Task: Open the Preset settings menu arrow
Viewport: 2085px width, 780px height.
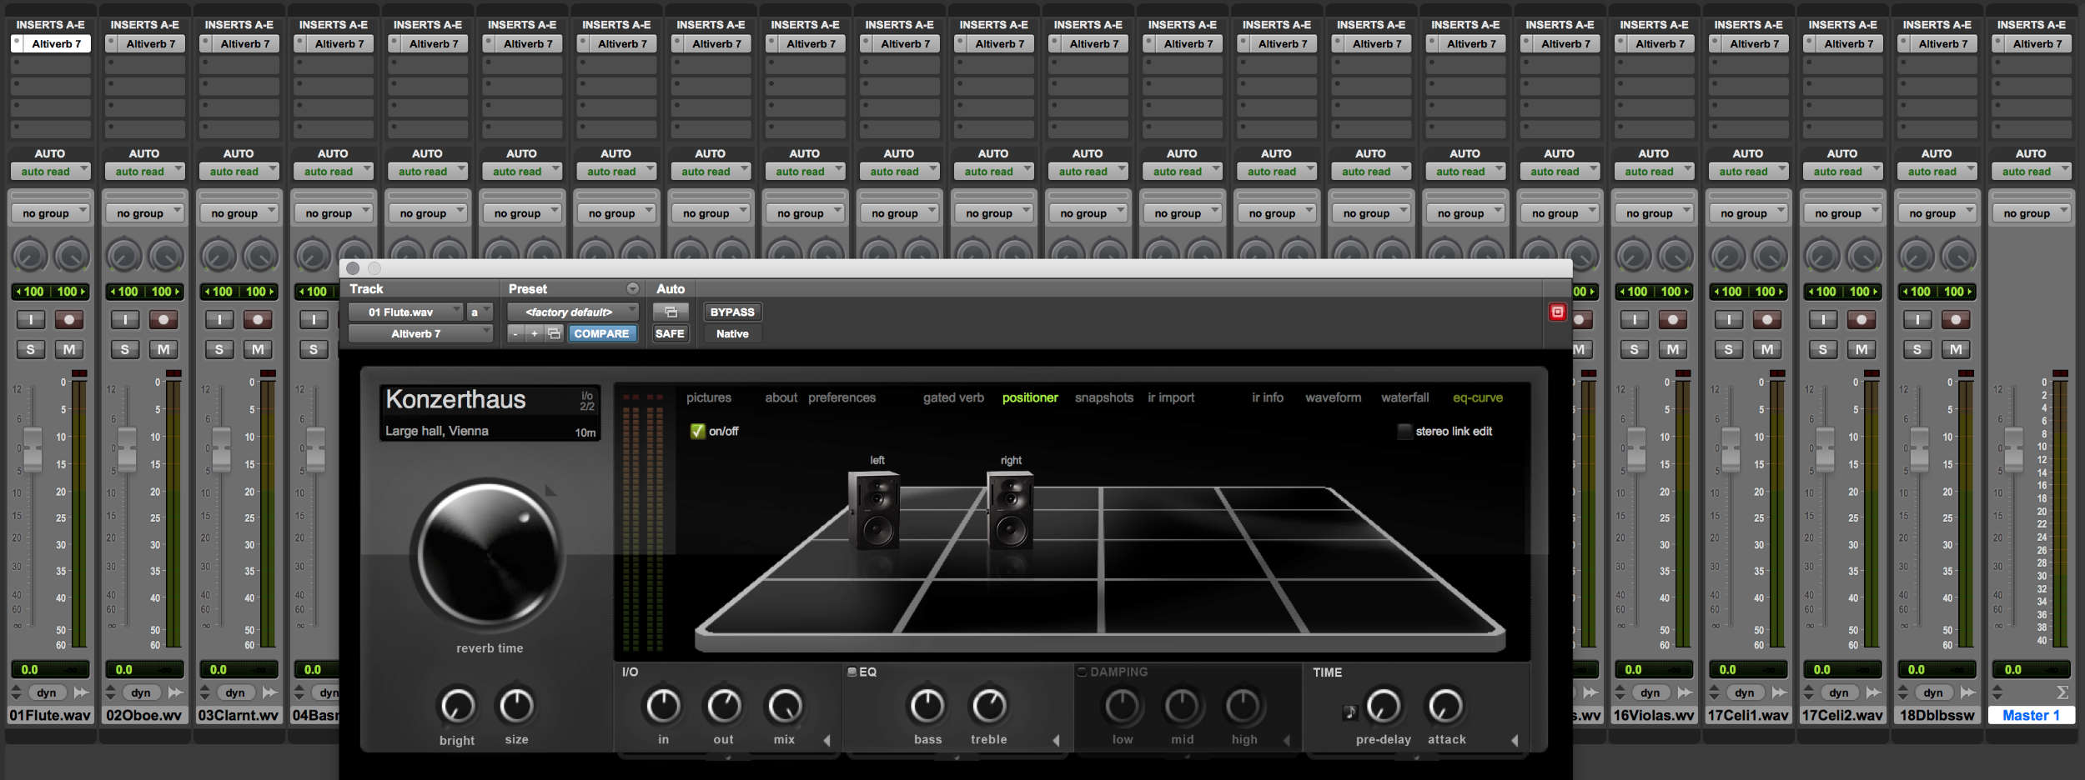Action: pos(633,288)
